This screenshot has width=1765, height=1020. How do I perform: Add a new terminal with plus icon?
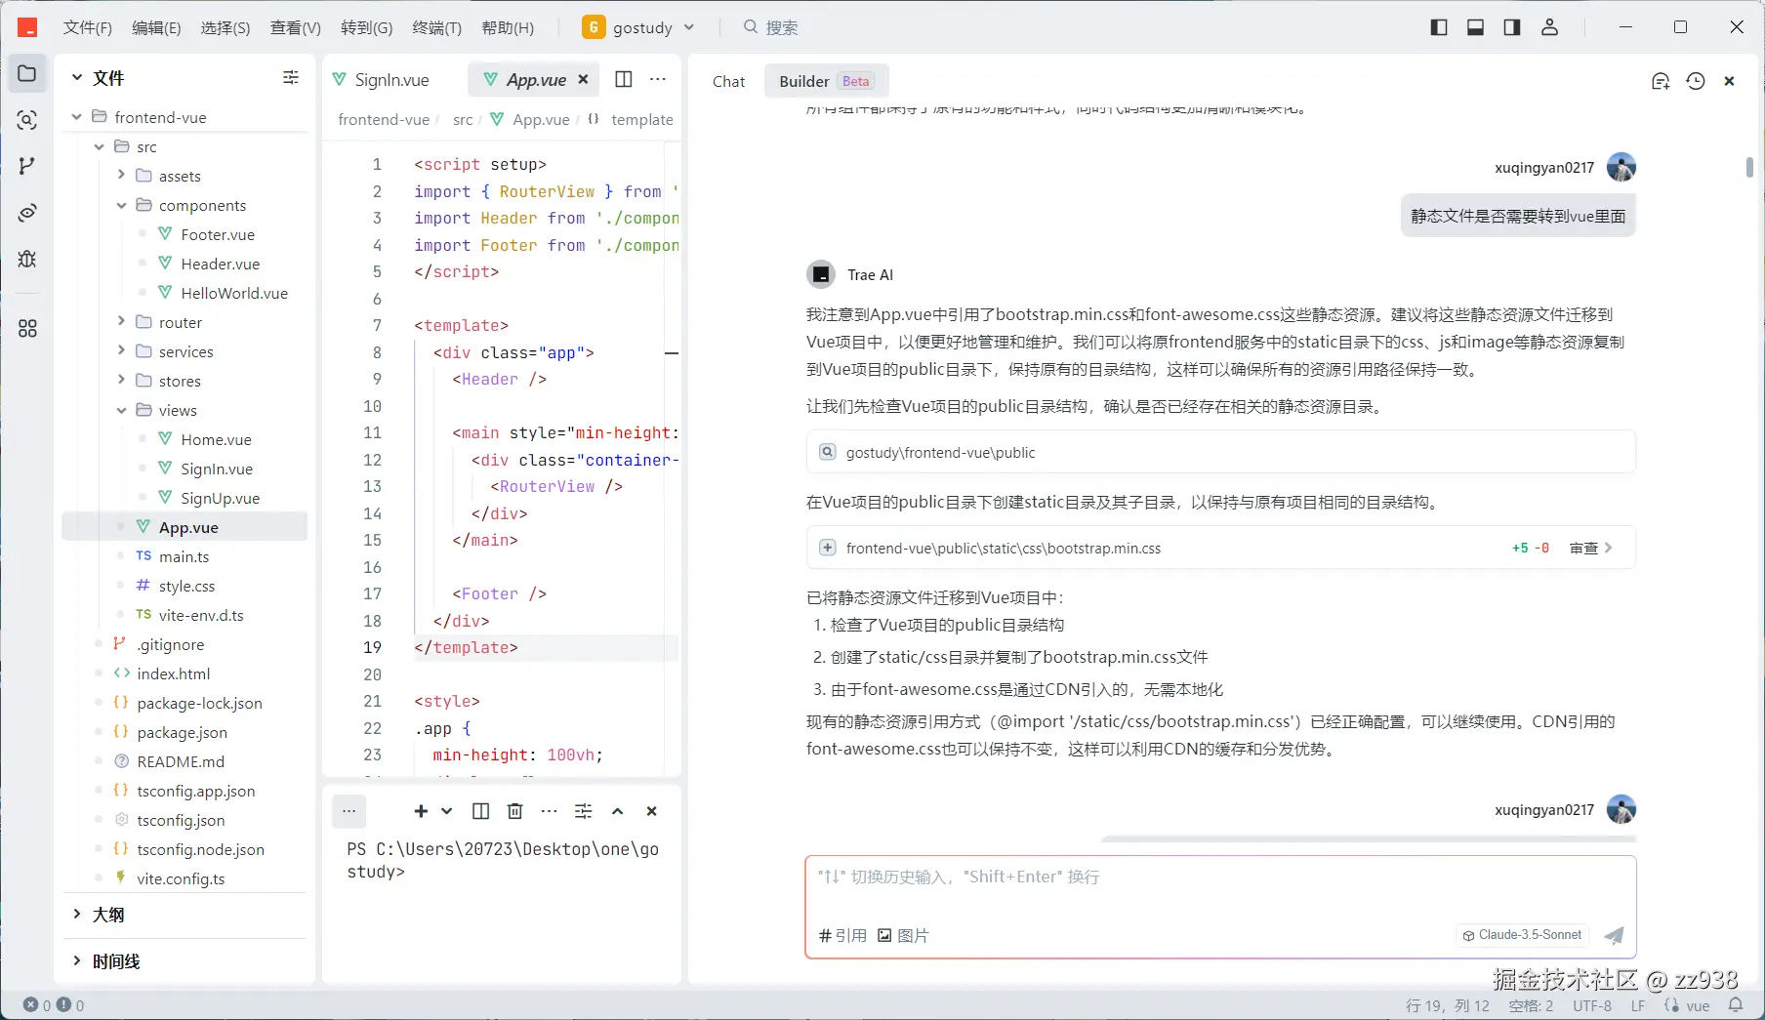point(421,811)
